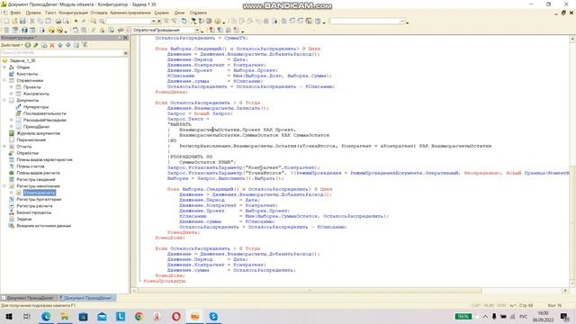Click the Open file folder icon
Viewport: 576px width, 324px height.
click(x=14, y=22)
